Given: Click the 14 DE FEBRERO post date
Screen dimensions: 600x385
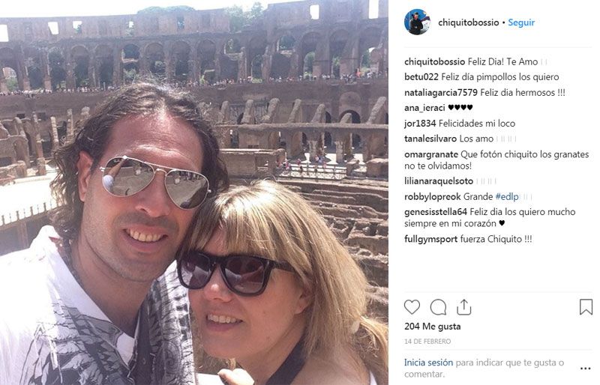Looking at the screenshot, I should [x=427, y=341].
